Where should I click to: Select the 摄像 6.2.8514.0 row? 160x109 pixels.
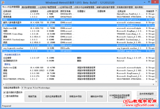click(x=79, y=37)
